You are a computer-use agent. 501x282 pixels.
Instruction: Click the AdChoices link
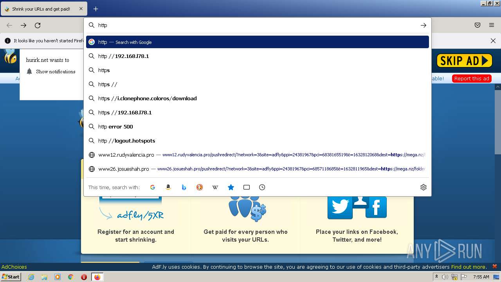point(14,267)
